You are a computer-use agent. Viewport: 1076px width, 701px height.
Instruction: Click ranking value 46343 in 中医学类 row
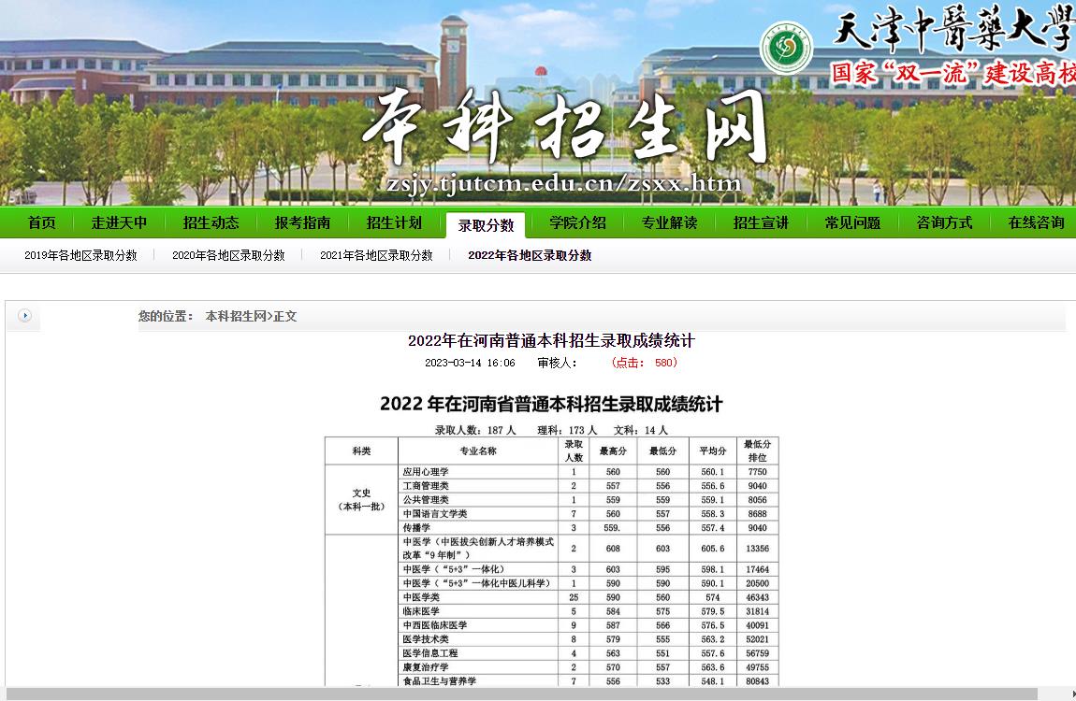click(758, 597)
